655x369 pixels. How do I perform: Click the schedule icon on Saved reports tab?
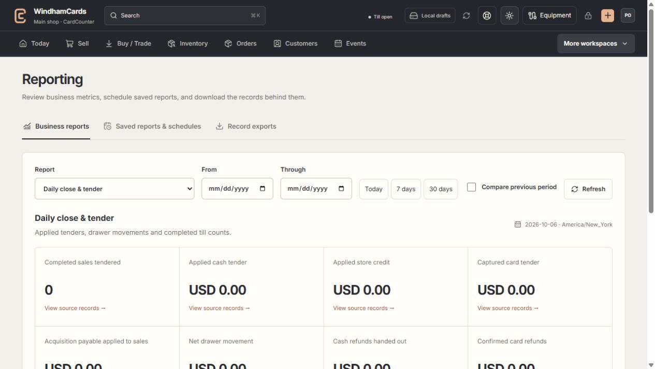tap(108, 126)
